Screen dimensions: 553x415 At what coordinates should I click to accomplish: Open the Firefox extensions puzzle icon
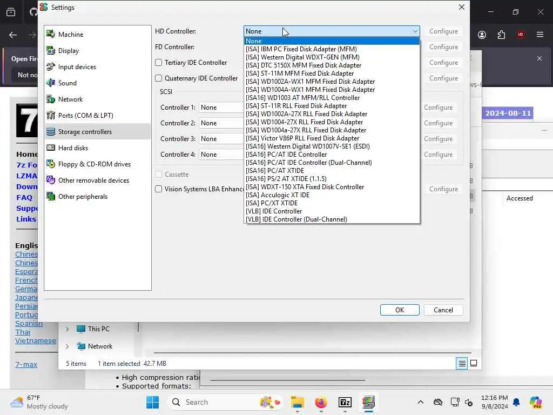[x=501, y=35]
